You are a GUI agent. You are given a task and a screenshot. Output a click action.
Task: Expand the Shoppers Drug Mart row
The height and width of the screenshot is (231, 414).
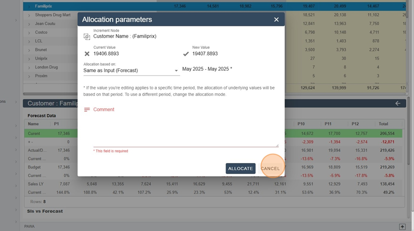pos(29,15)
